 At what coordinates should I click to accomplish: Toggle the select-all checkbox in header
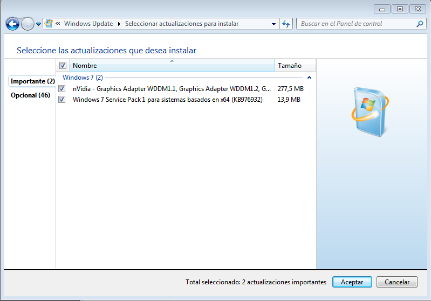(63, 66)
